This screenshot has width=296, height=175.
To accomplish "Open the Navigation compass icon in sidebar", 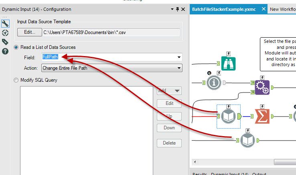I will pos(5,33).
